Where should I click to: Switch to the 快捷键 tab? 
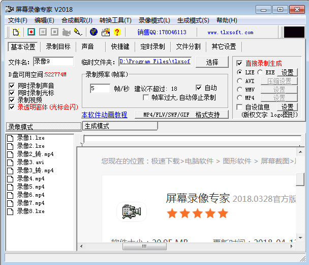120,47
